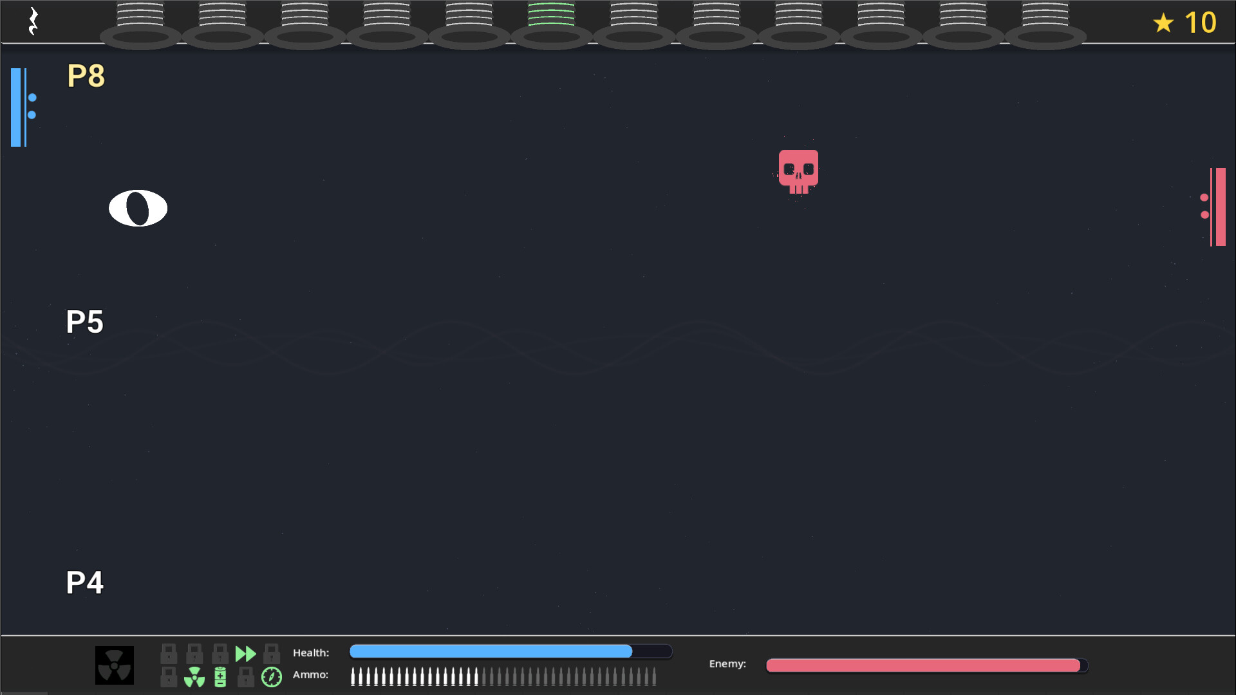1236x695 pixels.
Task: Click the P5 interval label
Action: pyautogui.click(x=84, y=322)
